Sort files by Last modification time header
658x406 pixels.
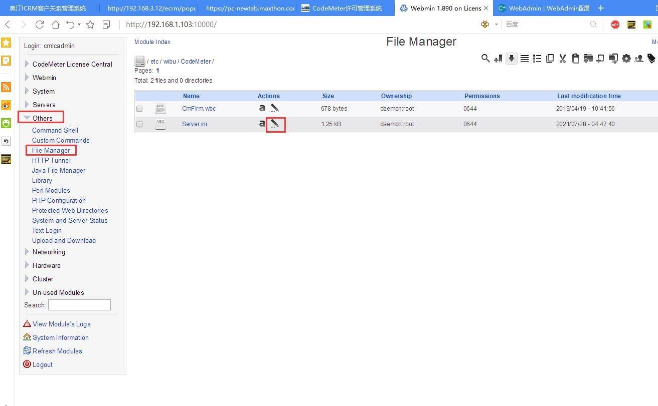[x=589, y=96]
